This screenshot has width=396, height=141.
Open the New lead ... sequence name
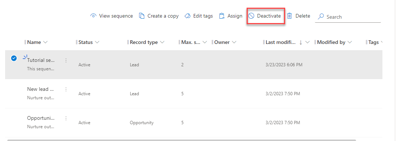(x=41, y=89)
